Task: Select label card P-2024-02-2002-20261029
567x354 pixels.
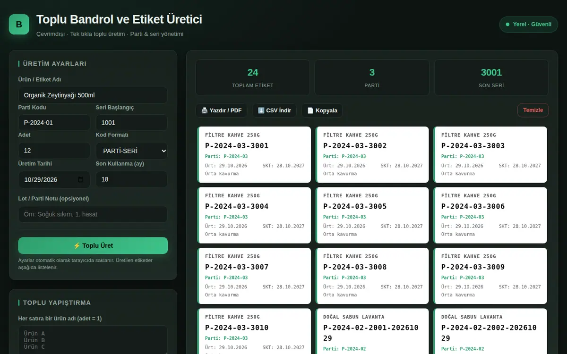Action: 490,331
